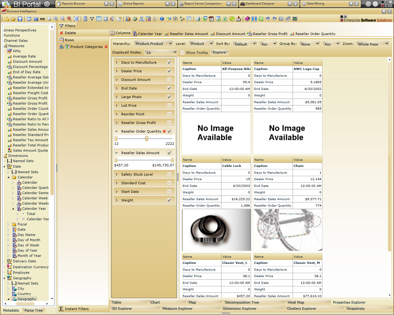Expand the Safety Stock Level row

(116, 174)
